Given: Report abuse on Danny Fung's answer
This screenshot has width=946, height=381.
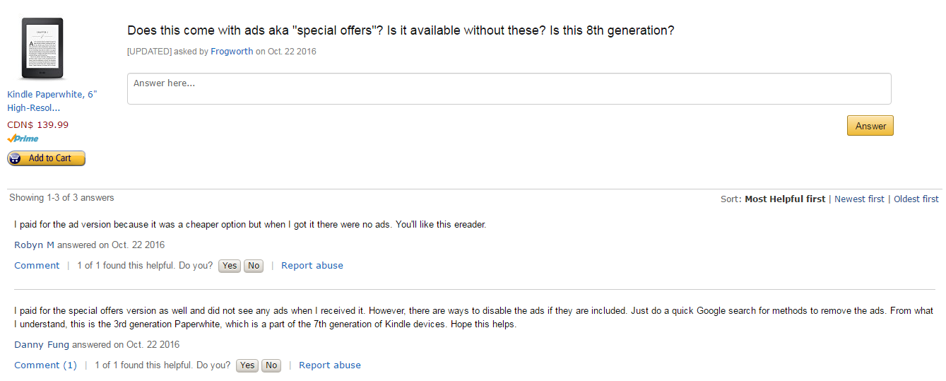Looking at the screenshot, I should pyautogui.click(x=330, y=365).
